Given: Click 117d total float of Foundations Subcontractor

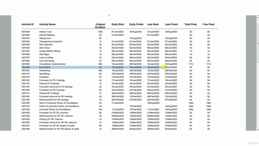Looking at the screenshot, I should coord(191,64).
